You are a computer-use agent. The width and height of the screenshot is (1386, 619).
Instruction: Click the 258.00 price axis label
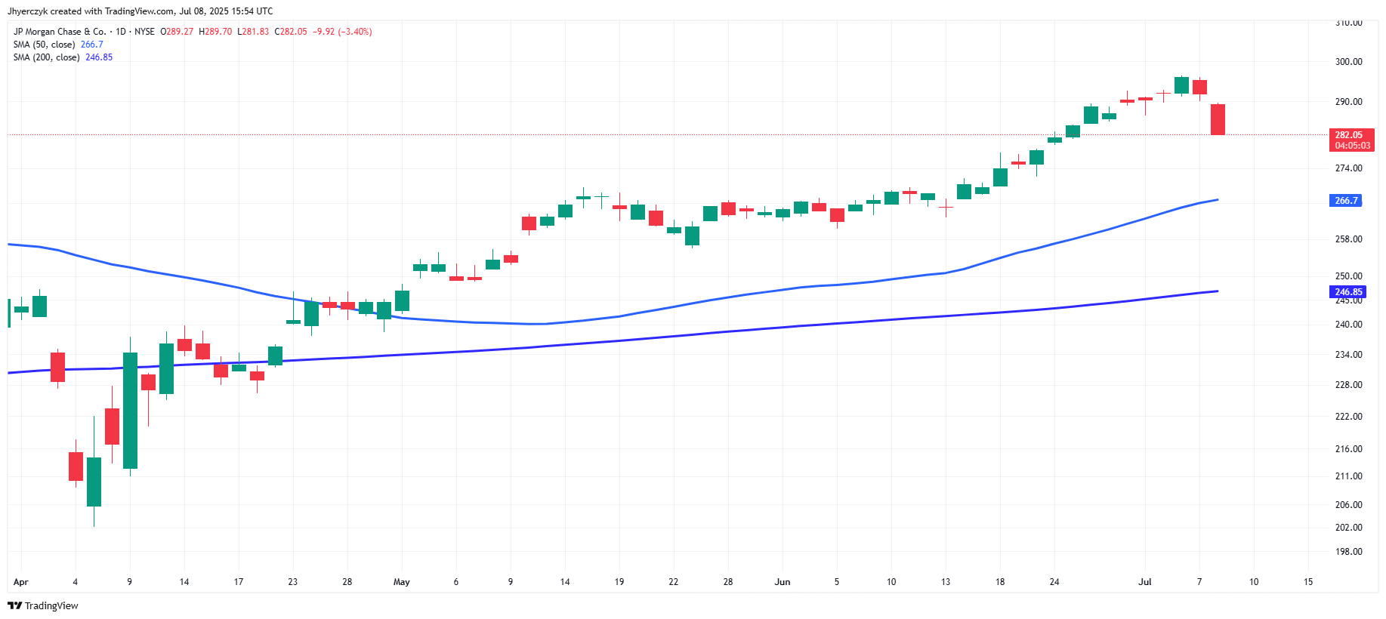click(x=1348, y=239)
